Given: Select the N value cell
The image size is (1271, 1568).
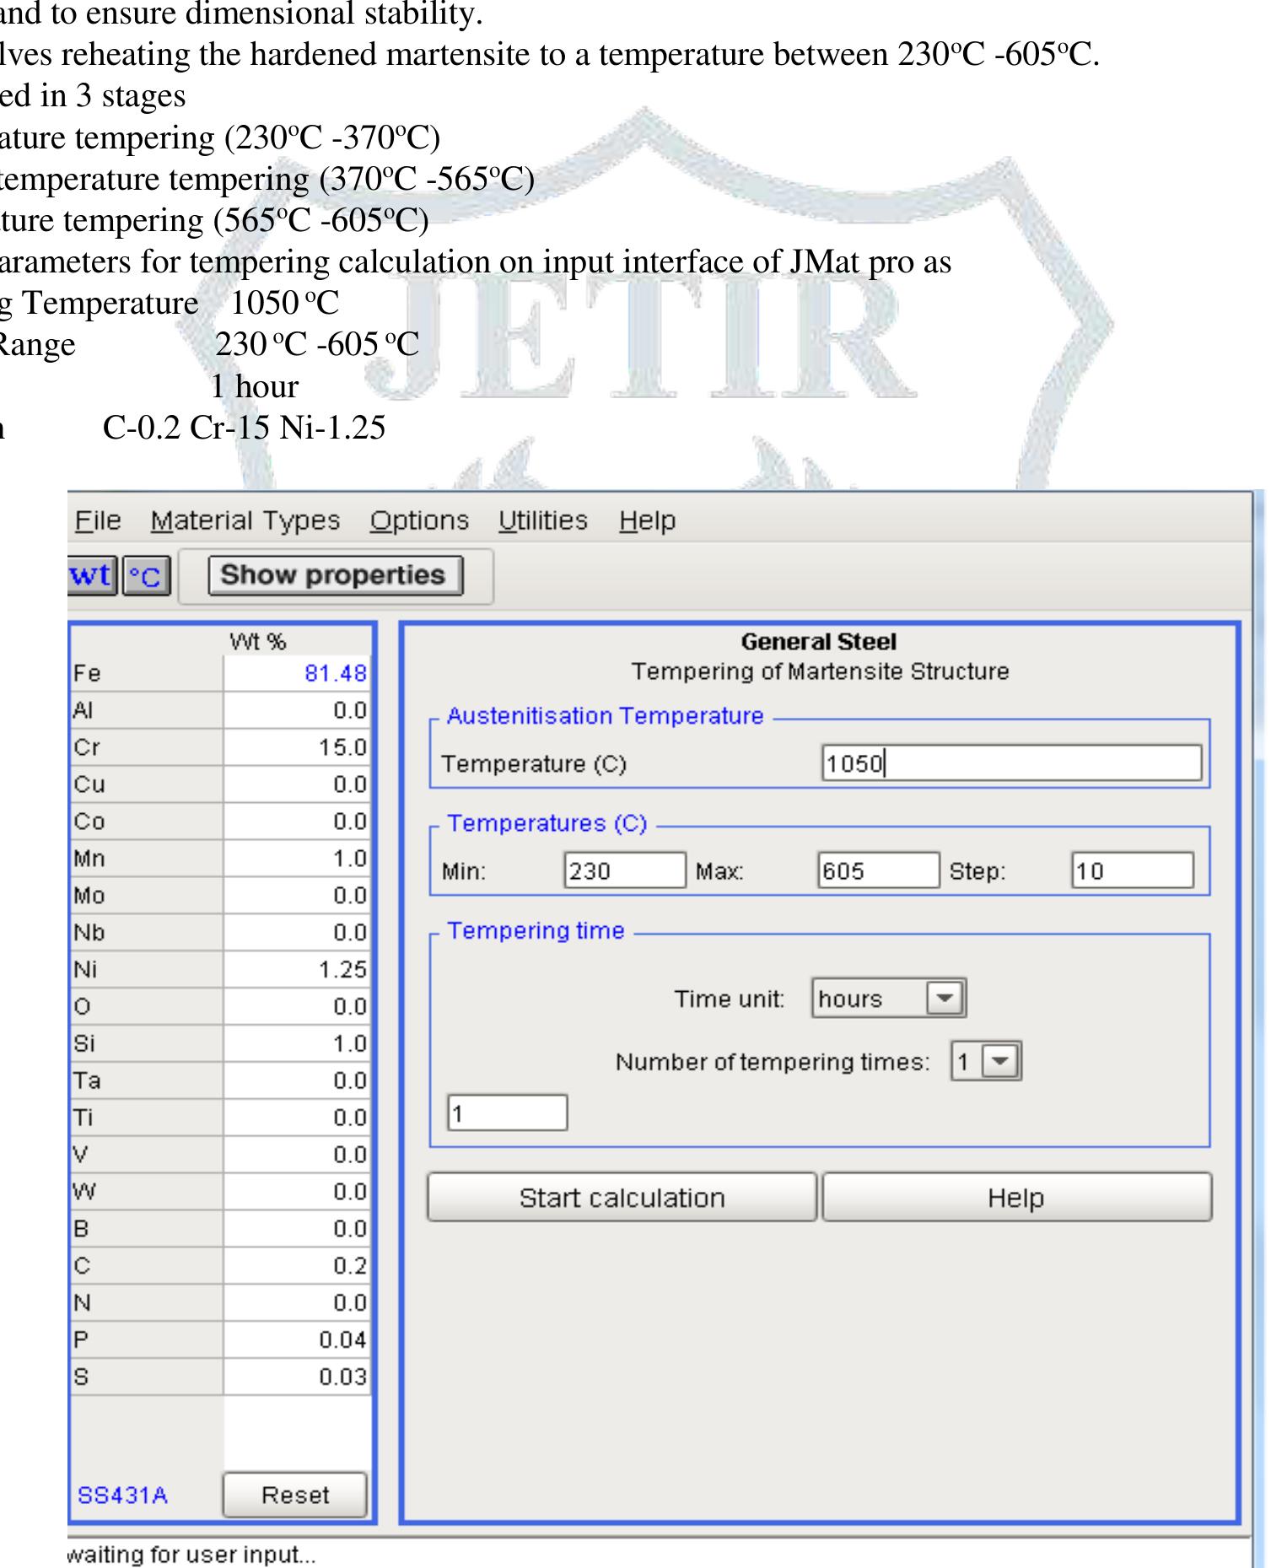Looking at the screenshot, I should click(x=297, y=1302).
